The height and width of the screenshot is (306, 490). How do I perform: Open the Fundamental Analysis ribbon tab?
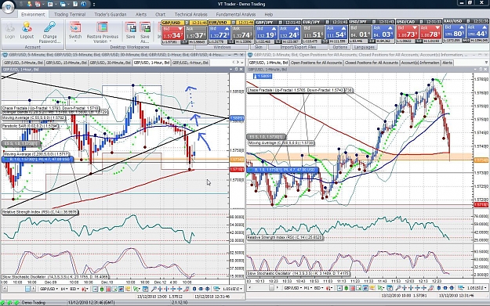[236, 14]
